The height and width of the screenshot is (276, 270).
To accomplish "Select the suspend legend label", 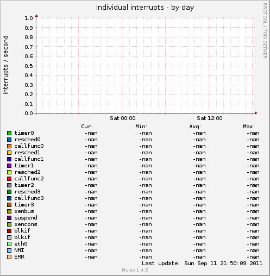I will [26, 218].
